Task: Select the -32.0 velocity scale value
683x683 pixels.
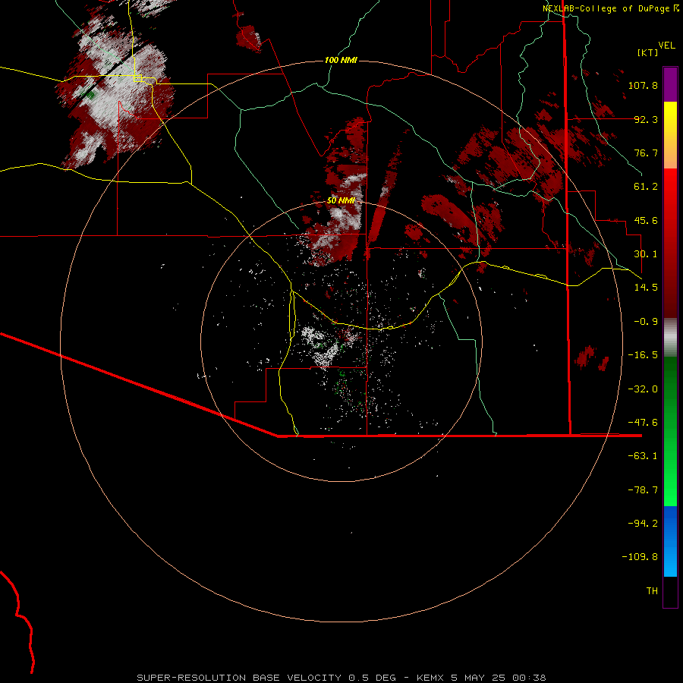Action: [x=643, y=389]
